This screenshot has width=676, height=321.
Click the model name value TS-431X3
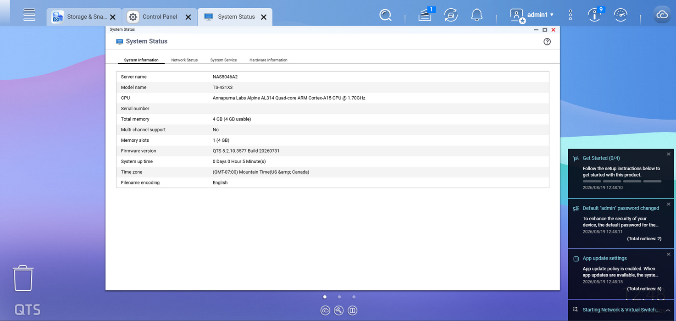(222, 87)
